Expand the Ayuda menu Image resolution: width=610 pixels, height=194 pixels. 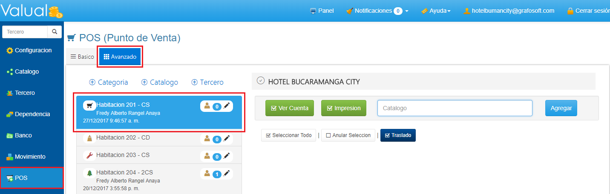point(436,11)
